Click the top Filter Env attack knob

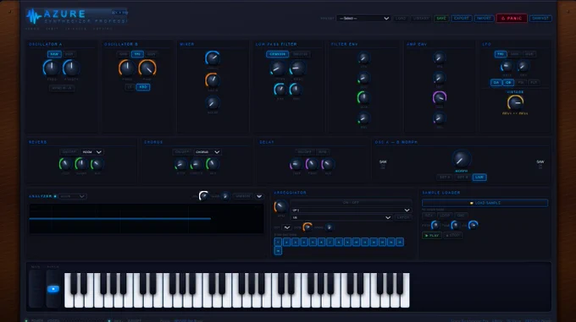[x=363, y=57]
